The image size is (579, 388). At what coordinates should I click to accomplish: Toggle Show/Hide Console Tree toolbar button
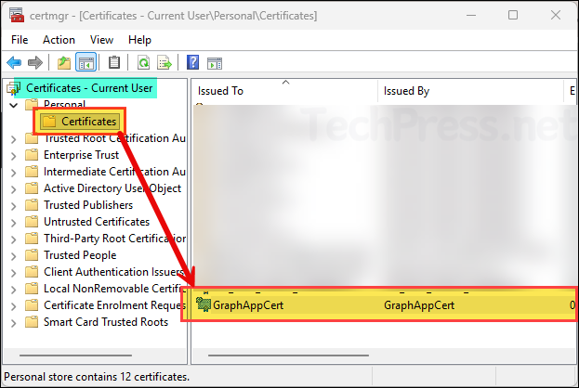(x=86, y=62)
